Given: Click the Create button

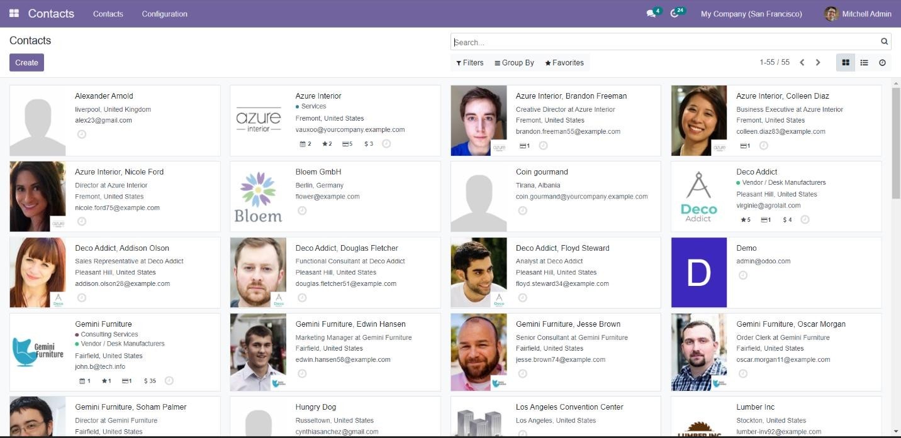Looking at the screenshot, I should tap(26, 62).
